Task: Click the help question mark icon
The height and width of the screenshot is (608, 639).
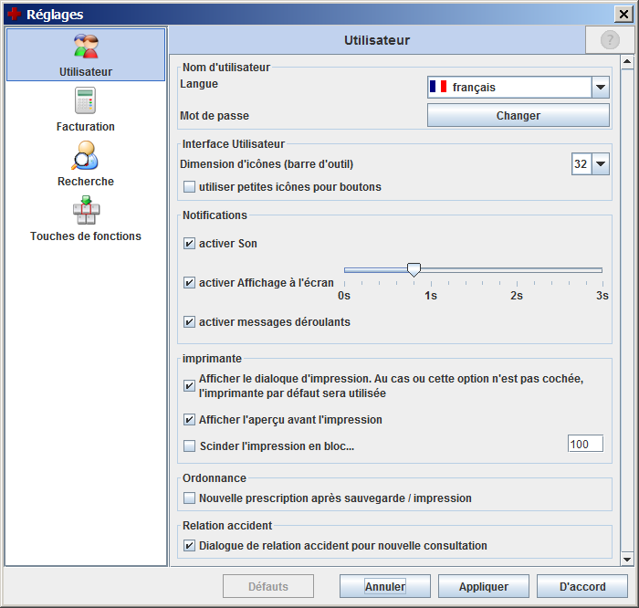Action: click(609, 40)
